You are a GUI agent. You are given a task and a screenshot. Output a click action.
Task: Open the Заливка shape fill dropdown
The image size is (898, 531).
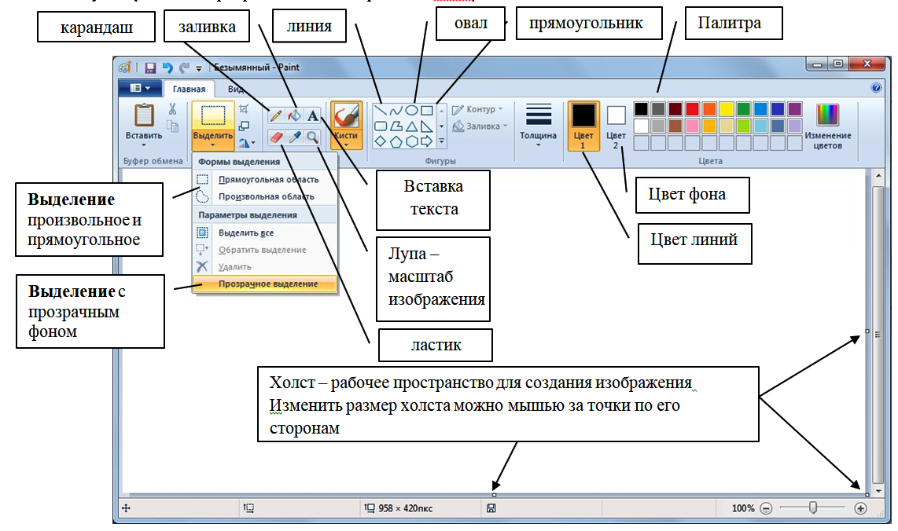coord(480,126)
